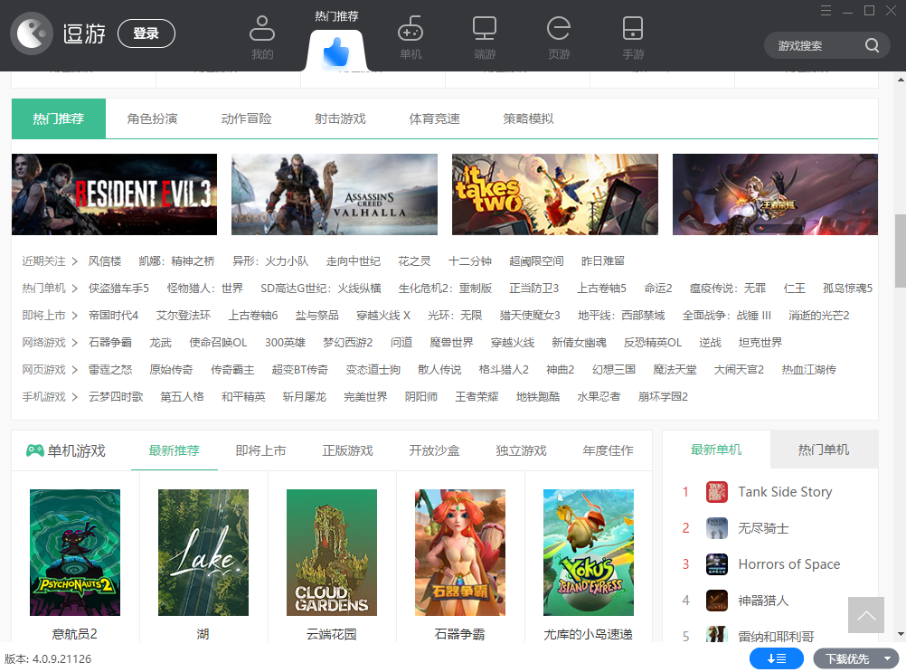
Task: Open the Psychonauts 2 game cover
Action: (75, 553)
